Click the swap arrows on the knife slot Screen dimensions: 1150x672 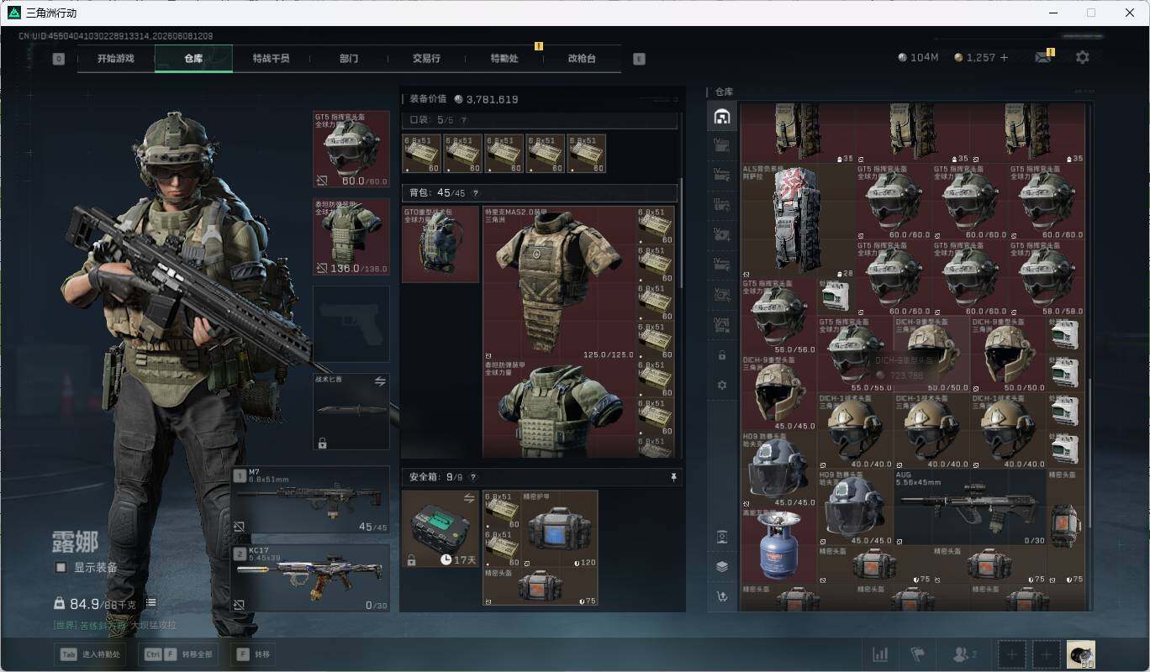coord(380,381)
